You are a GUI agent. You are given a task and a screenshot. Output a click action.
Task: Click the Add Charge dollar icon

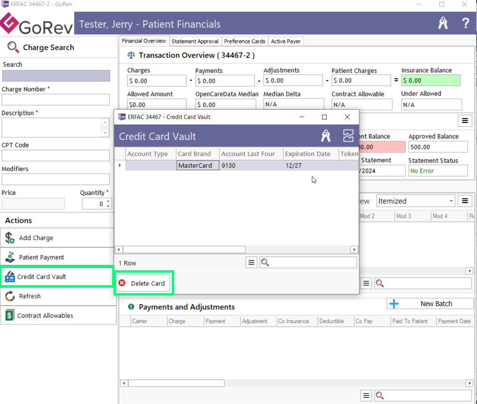point(10,238)
